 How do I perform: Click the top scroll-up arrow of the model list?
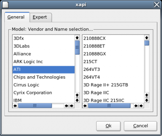(x=147, y=38)
